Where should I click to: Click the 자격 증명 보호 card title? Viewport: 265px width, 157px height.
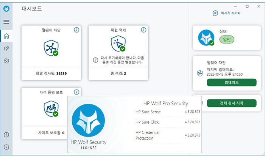(51, 92)
